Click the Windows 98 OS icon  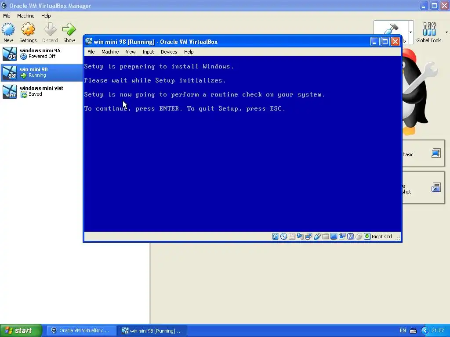tap(10, 72)
